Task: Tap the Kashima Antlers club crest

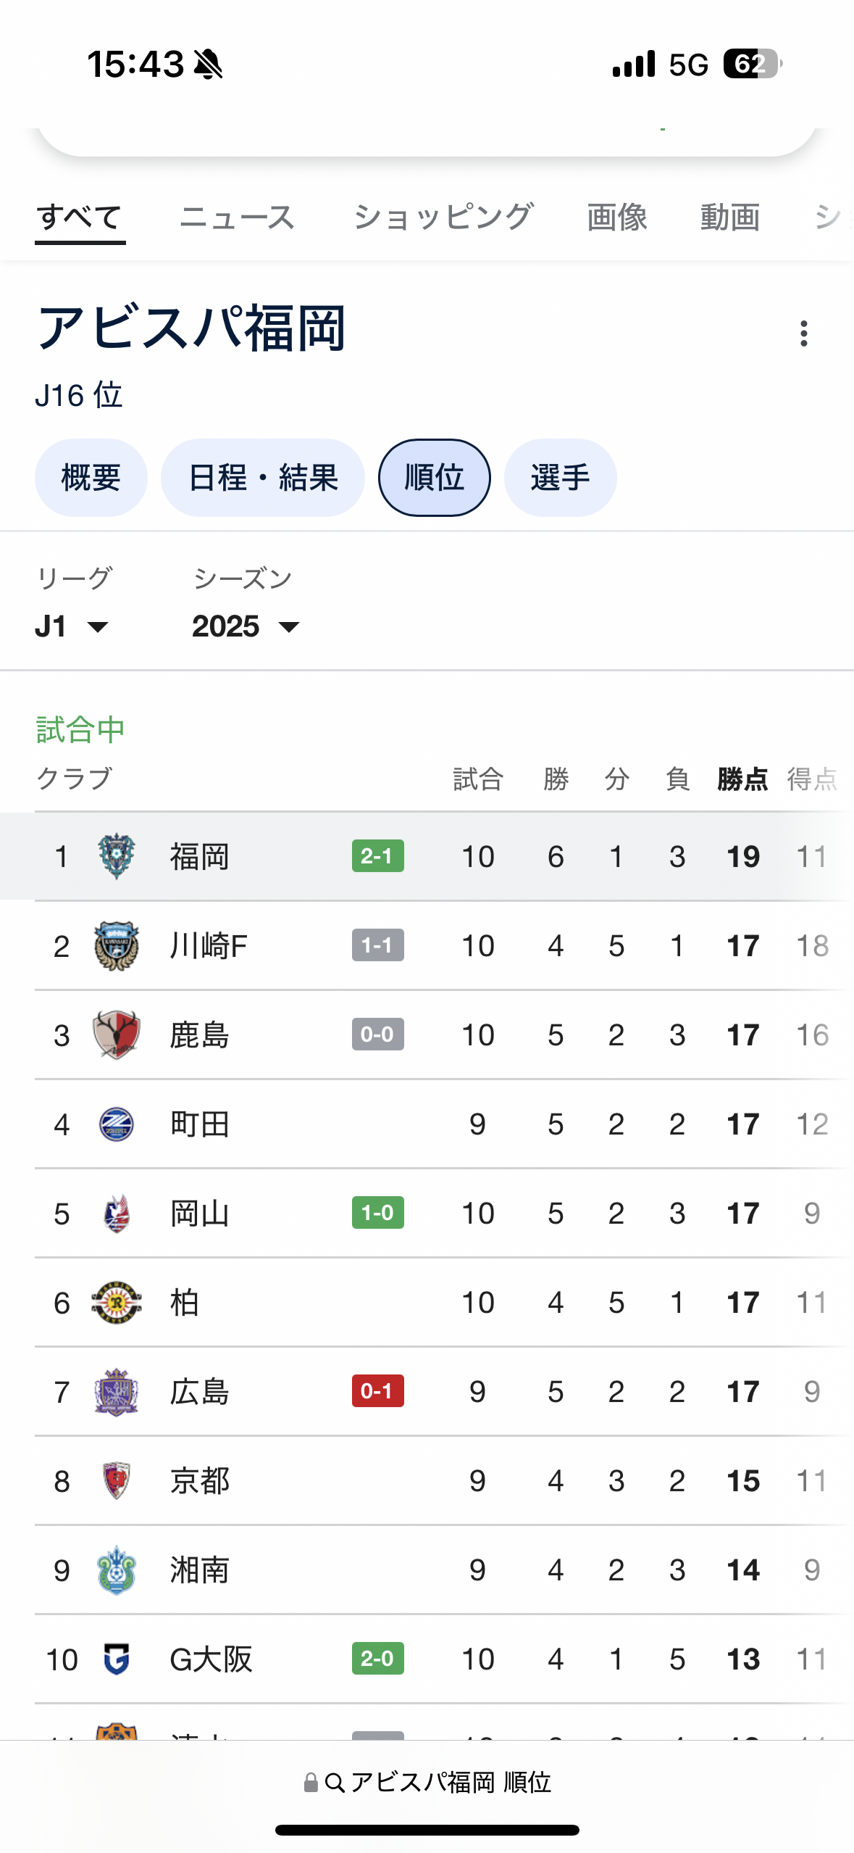Action: 116,1035
